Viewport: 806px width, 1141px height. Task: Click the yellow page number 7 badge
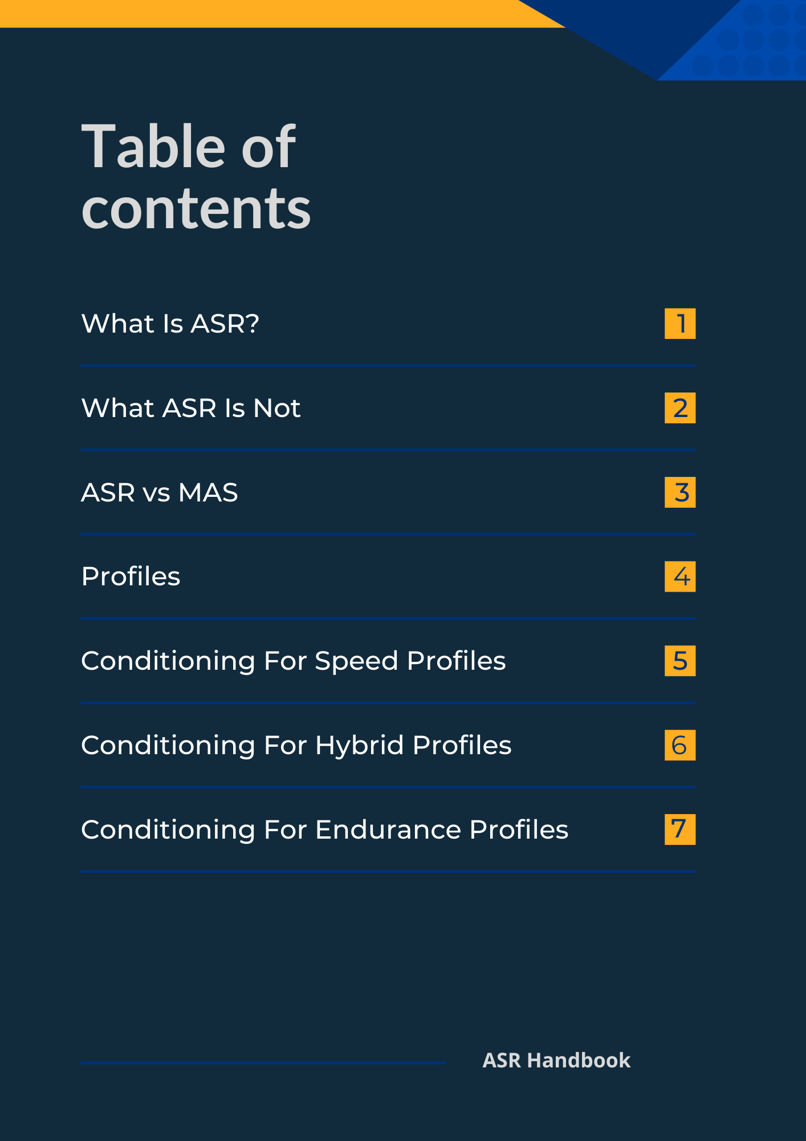680,830
